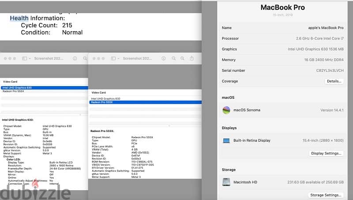Click Processor value 2.6 GHz 6-Core Intel Core i7
Viewport: 353px width, 200px height.
(x=320, y=38)
